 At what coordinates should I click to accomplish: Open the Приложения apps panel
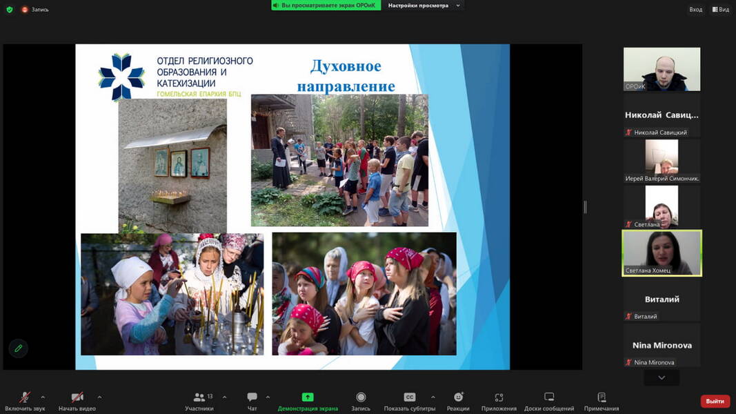click(x=499, y=401)
